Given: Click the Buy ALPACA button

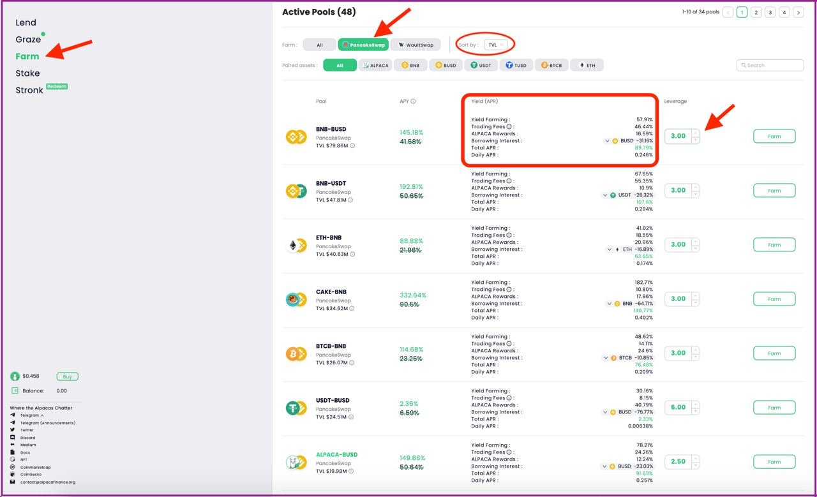Looking at the screenshot, I should 67,376.
